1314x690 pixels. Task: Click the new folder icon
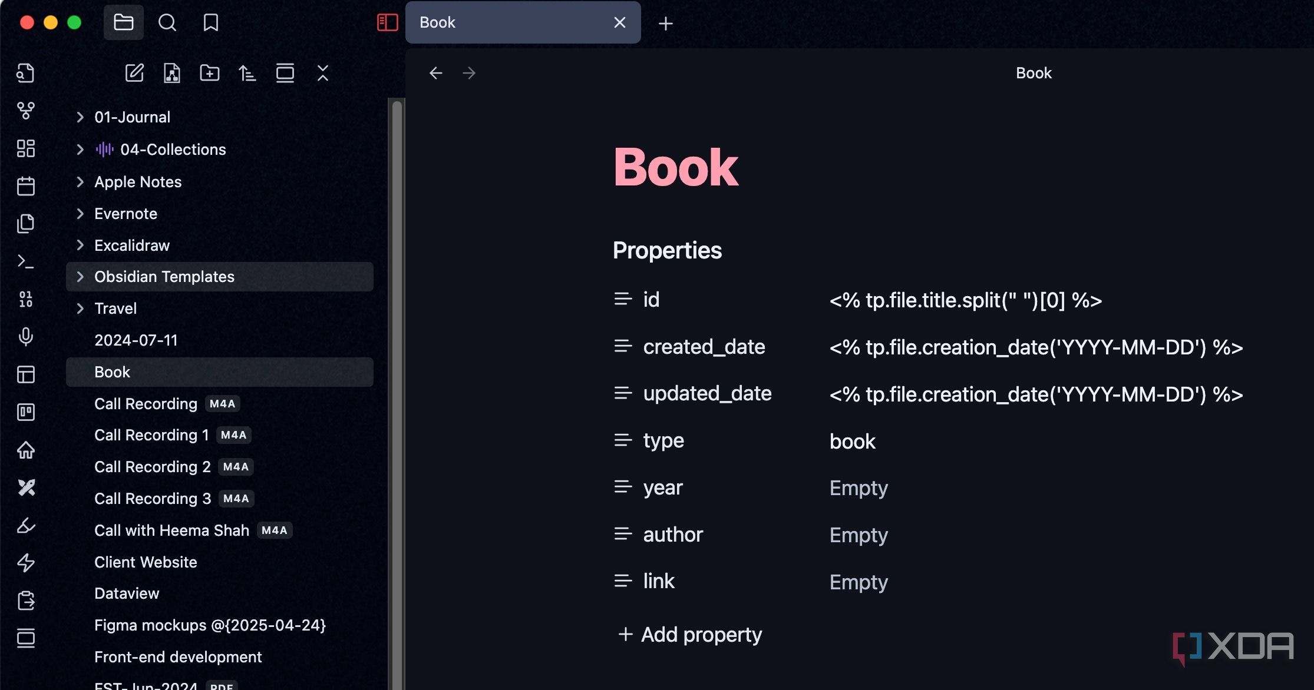coord(210,73)
